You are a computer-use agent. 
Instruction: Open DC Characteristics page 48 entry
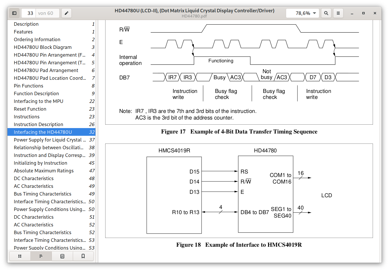click(x=51, y=178)
